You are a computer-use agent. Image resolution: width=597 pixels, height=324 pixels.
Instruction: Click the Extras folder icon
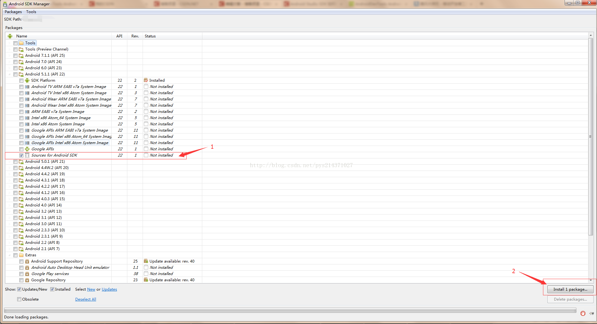(x=21, y=255)
